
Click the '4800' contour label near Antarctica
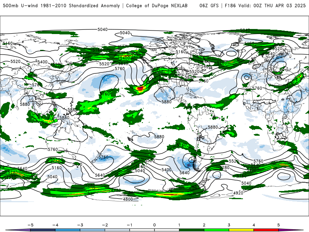click(128, 199)
